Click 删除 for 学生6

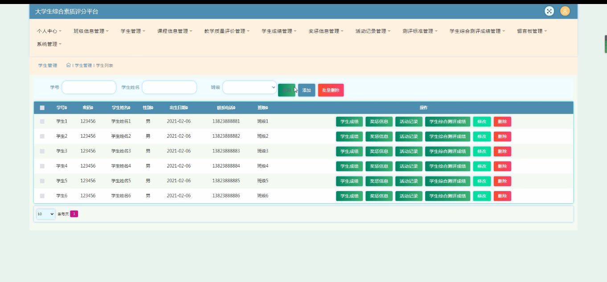(502, 196)
